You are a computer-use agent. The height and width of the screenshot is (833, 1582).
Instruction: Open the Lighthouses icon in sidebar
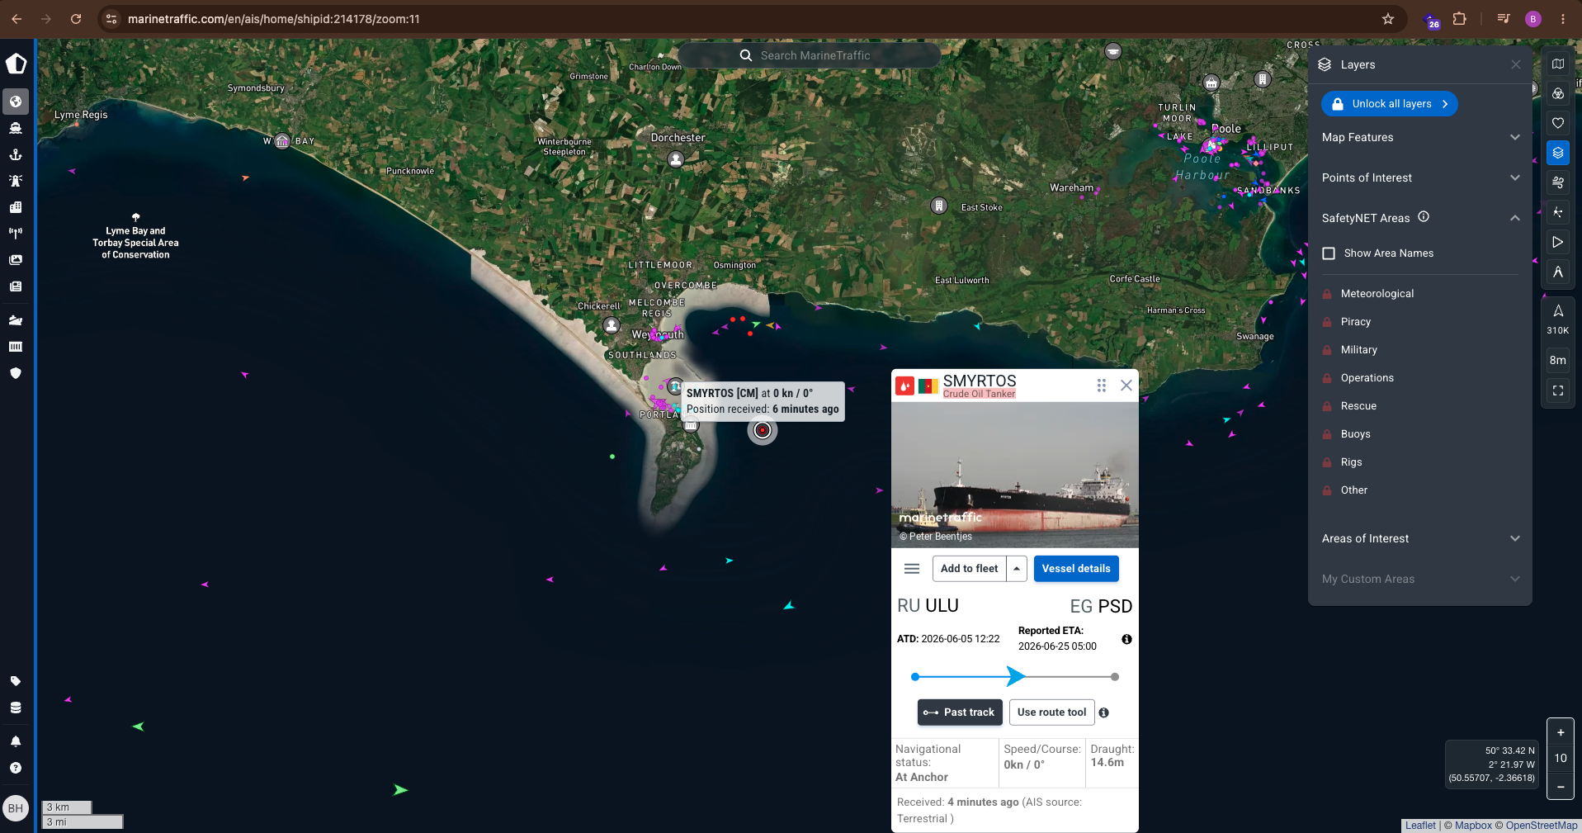(16, 181)
